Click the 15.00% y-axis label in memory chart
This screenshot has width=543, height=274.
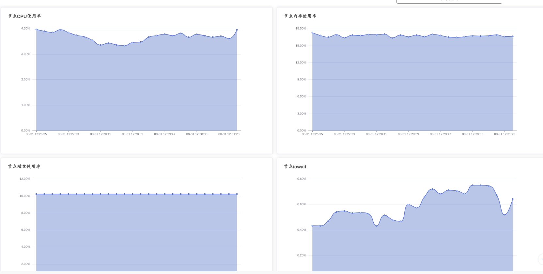[301, 46]
